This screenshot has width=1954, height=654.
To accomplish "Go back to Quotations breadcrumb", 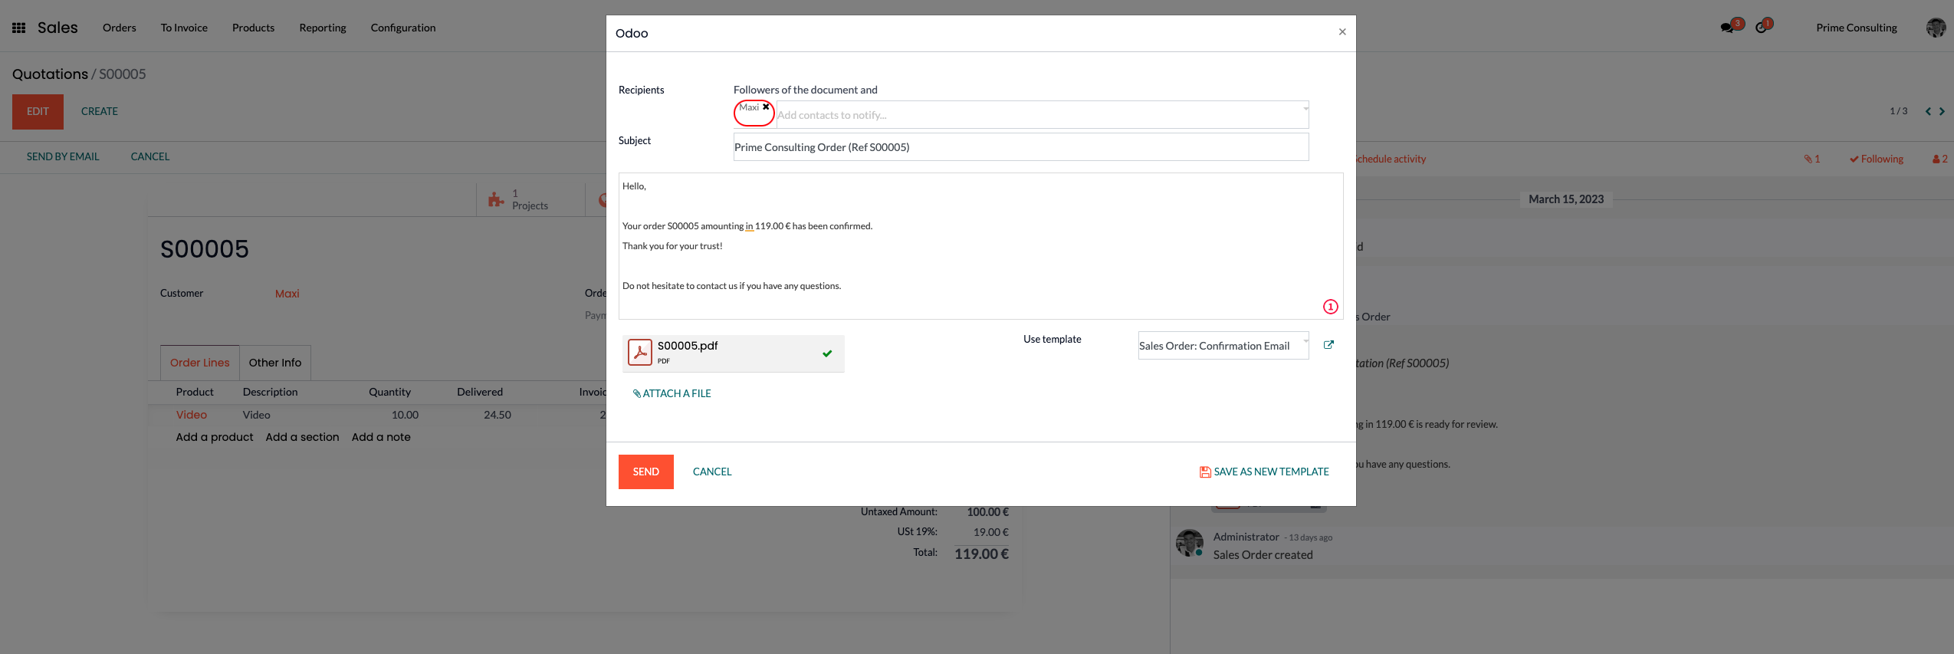I will [50, 74].
